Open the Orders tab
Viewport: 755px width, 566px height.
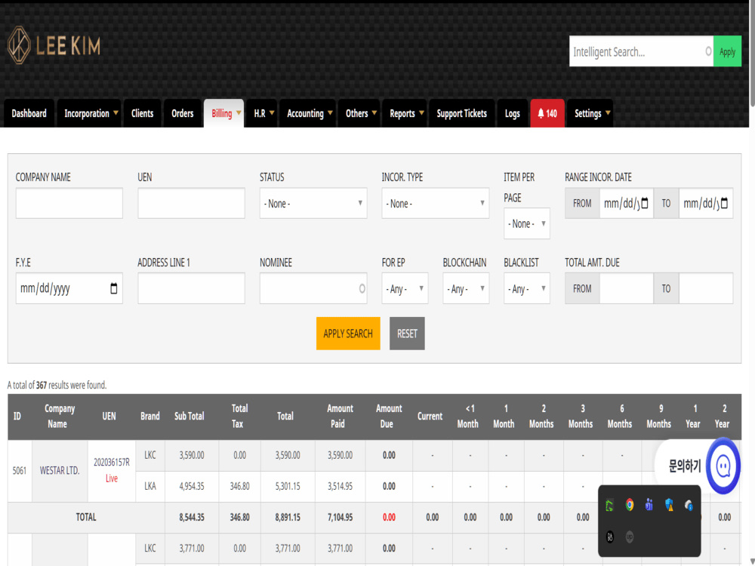183,114
